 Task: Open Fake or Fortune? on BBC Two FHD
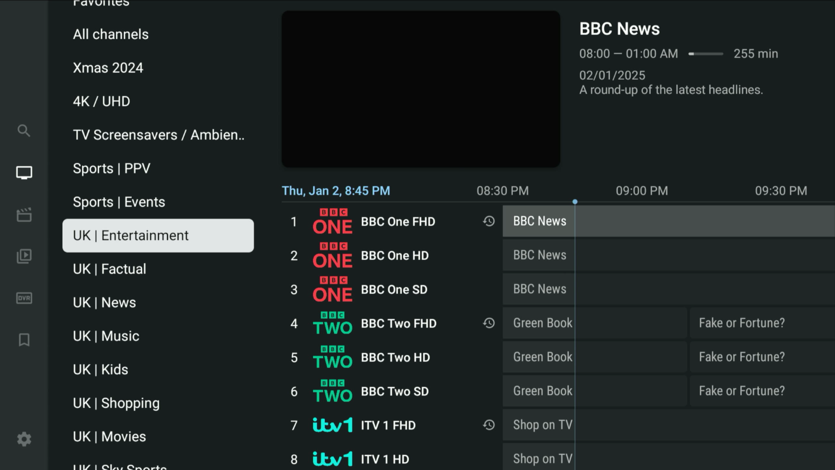tap(741, 323)
